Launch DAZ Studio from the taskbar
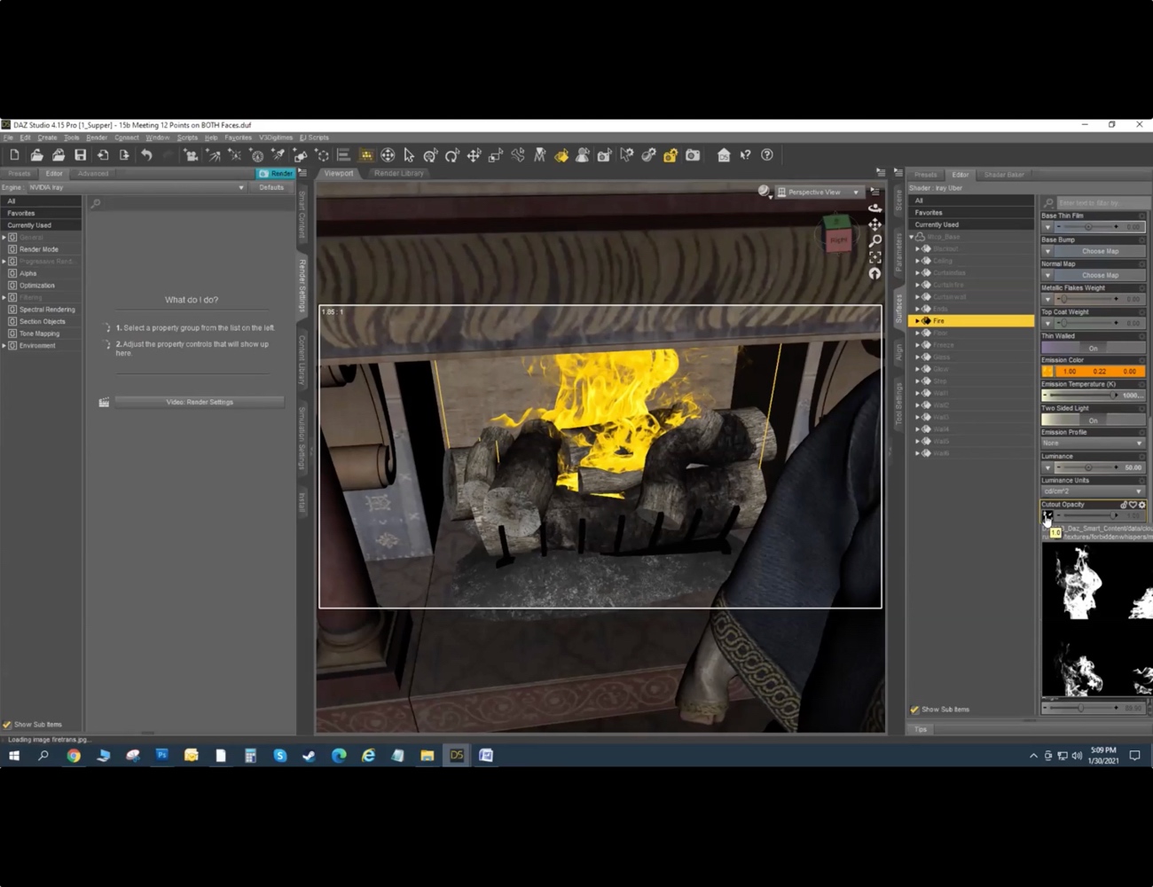 coord(456,755)
